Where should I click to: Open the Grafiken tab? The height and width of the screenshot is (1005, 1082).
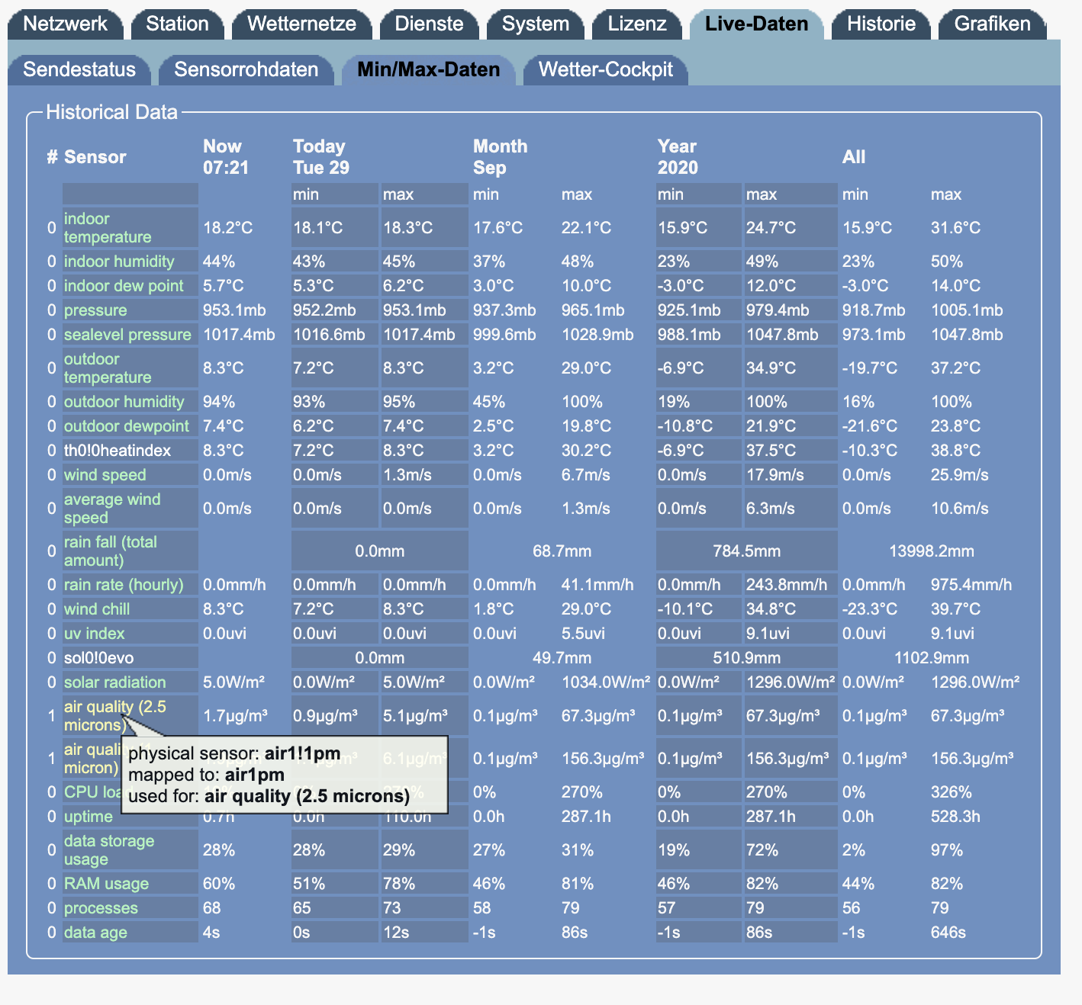click(992, 24)
